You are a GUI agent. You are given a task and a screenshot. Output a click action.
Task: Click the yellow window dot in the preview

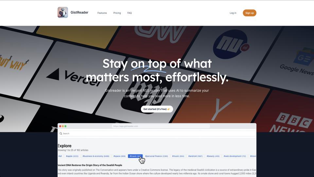pyautogui.click(x=63, y=126)
